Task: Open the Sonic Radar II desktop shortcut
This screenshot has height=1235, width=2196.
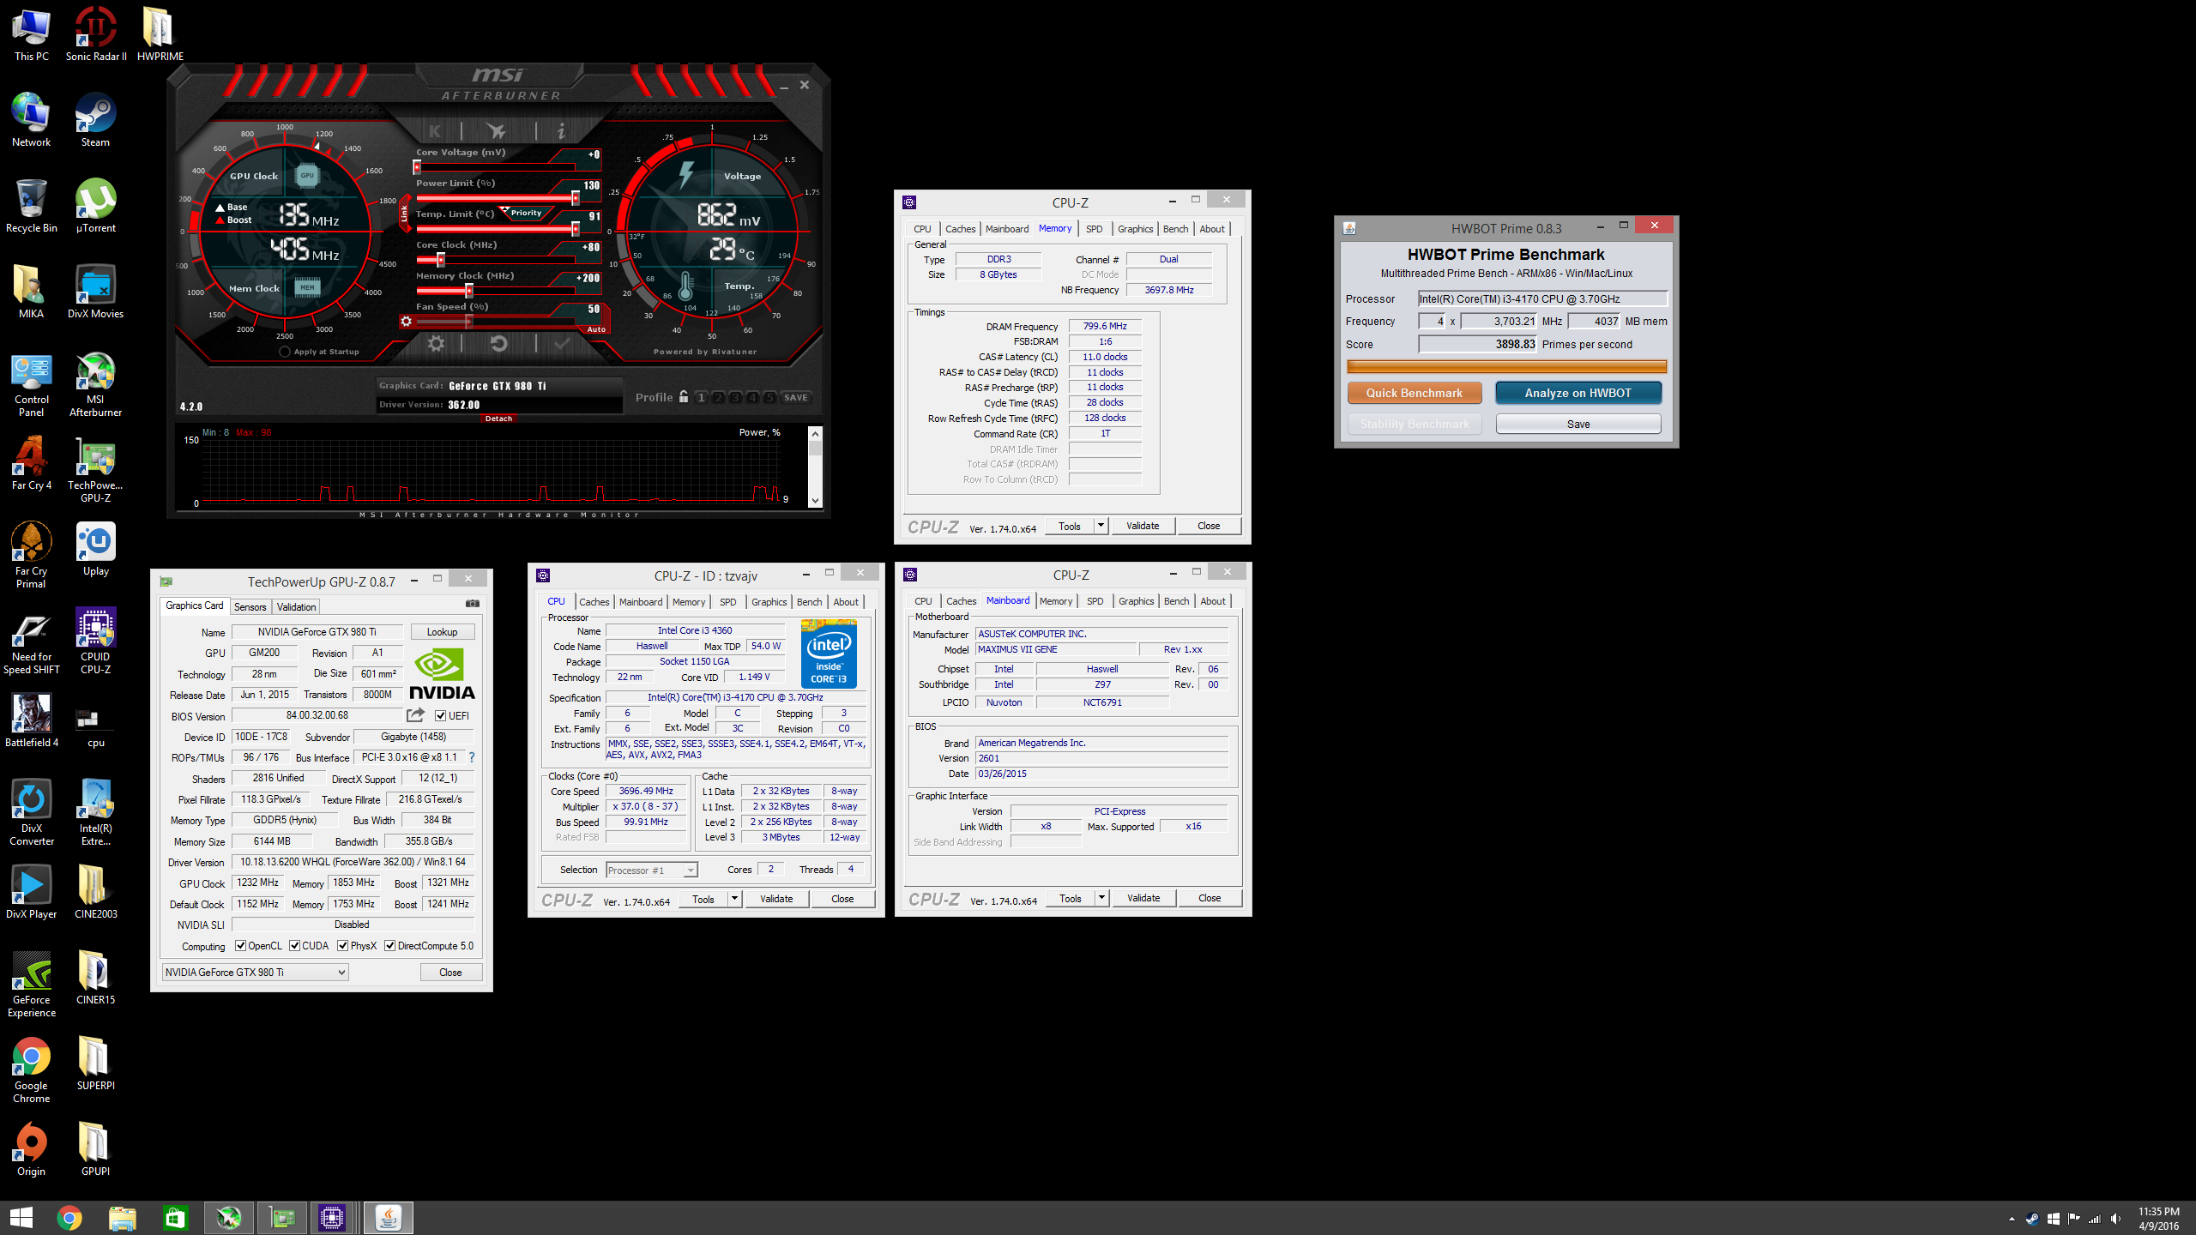Action: [95, 34]
